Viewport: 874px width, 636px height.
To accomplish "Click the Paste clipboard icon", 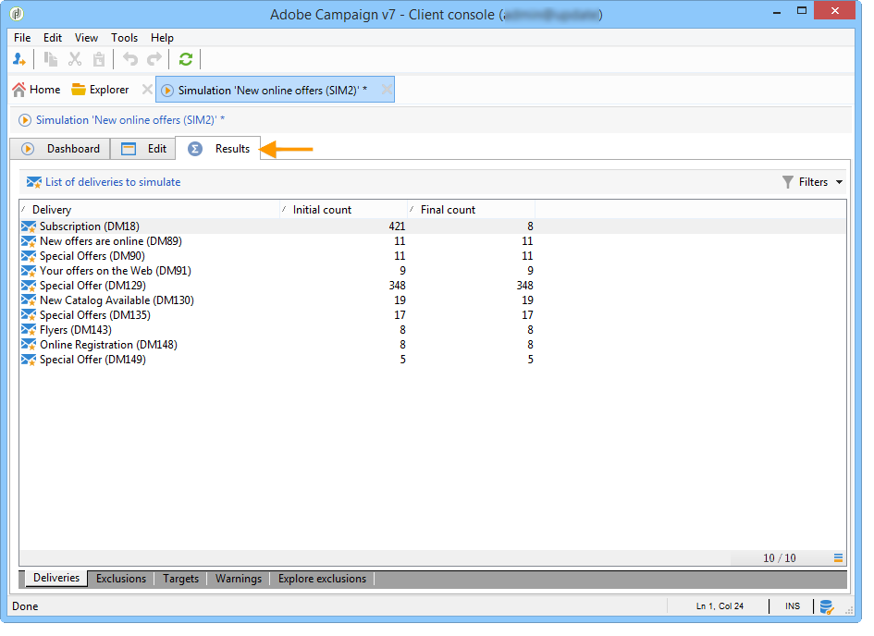I will click(99, 59).
